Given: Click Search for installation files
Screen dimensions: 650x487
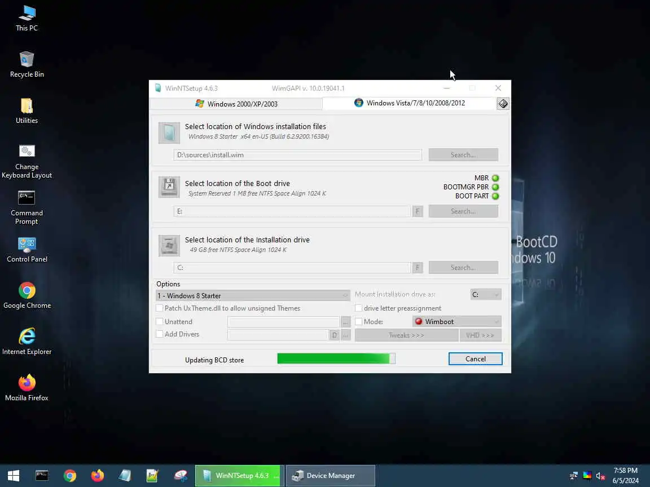Looking at the screenshot, I should [x=463, y=155].
